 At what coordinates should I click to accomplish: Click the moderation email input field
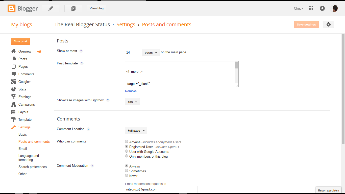(x=161, y=189)
